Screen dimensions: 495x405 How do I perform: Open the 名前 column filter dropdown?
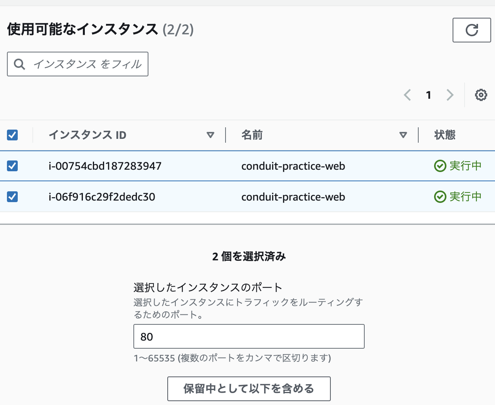point(403,135)
